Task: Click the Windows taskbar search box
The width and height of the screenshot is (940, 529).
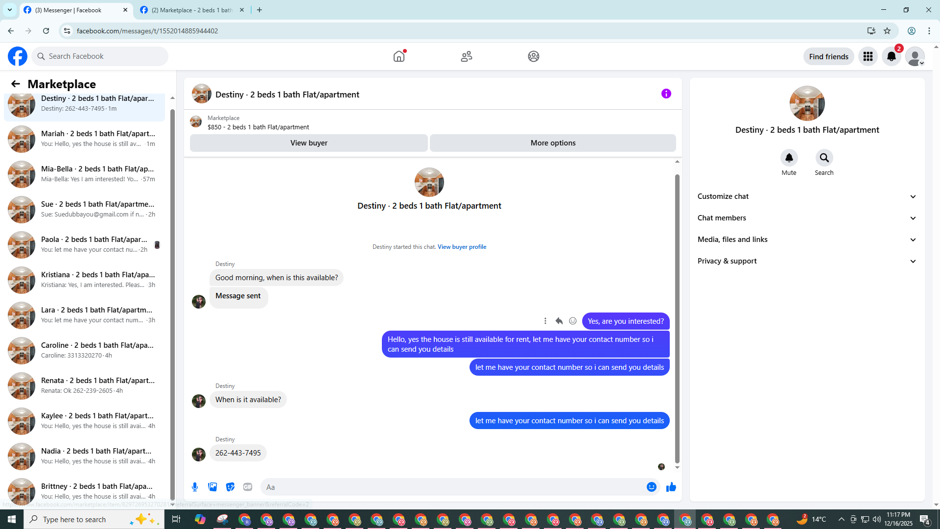Action: 93,519
